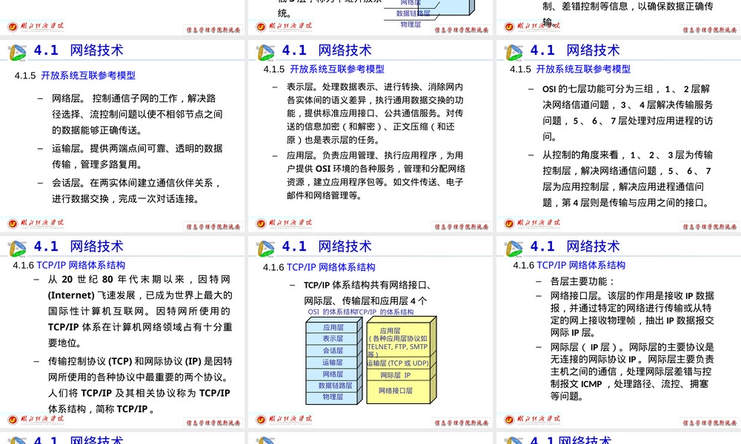741x444 pixels.
Task: Click the 'OSI 的体系结构' diagram caption
Action: (330, 312)
